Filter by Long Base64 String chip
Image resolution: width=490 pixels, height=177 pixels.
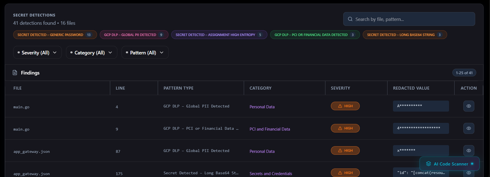click(x=405, y=35)
